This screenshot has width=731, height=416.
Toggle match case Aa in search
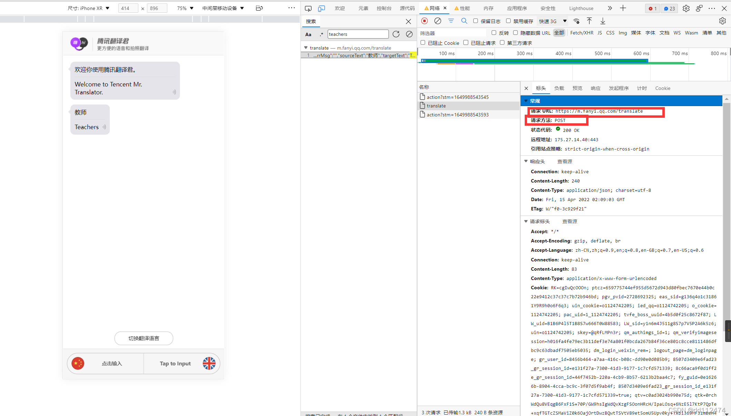coord(308,34)
